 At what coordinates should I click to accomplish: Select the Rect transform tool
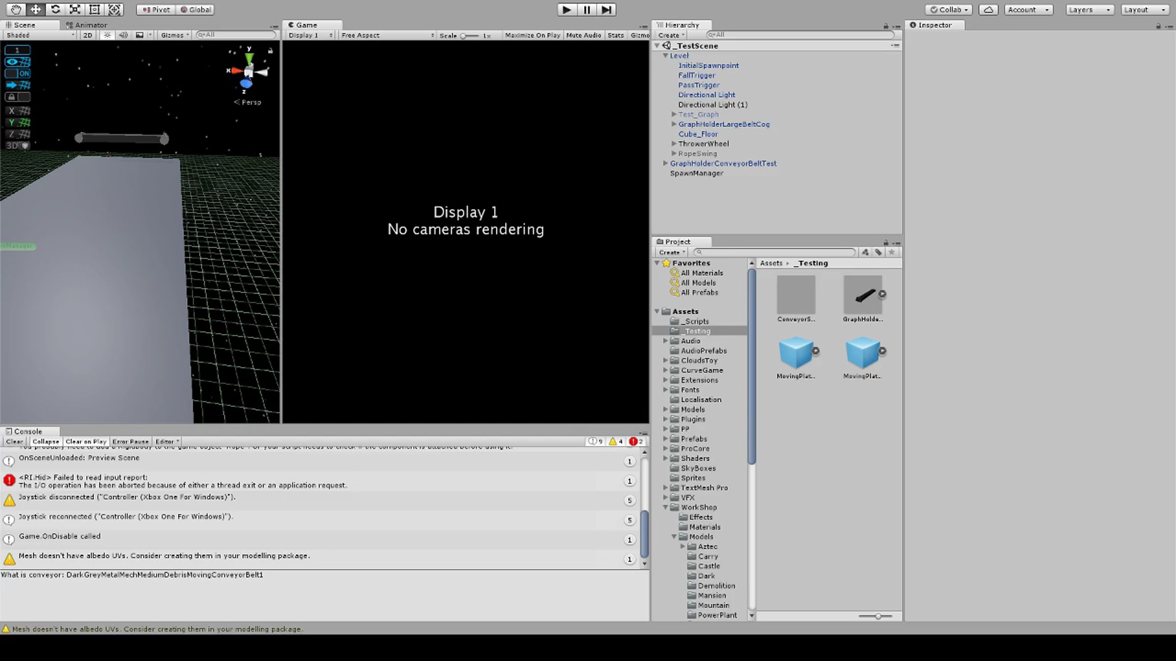(95, 9)
